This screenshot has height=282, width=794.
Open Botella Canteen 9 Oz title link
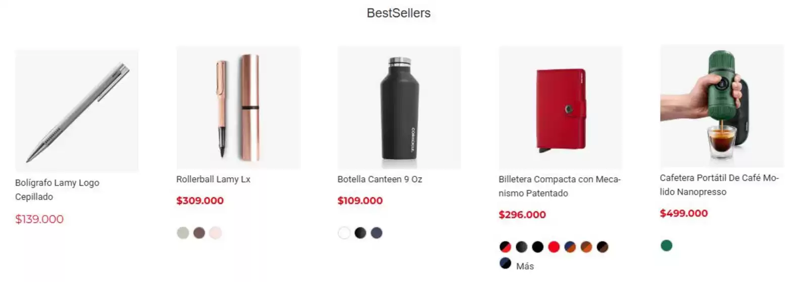[x=380, y=179]
